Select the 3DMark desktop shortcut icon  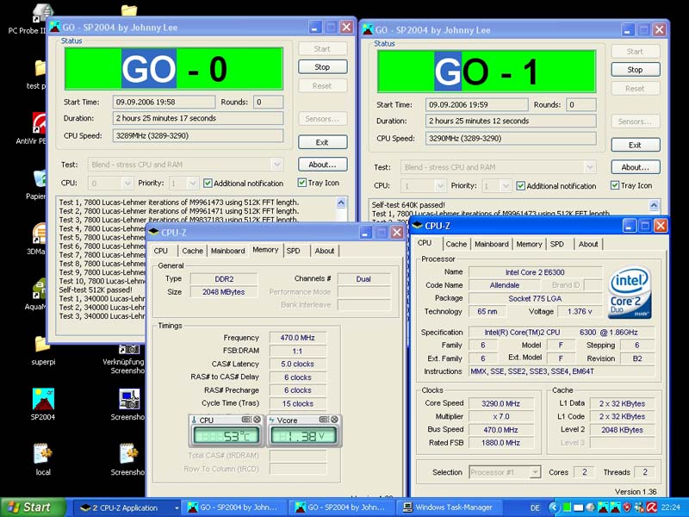pyautogui.click(x=40, y=233)
